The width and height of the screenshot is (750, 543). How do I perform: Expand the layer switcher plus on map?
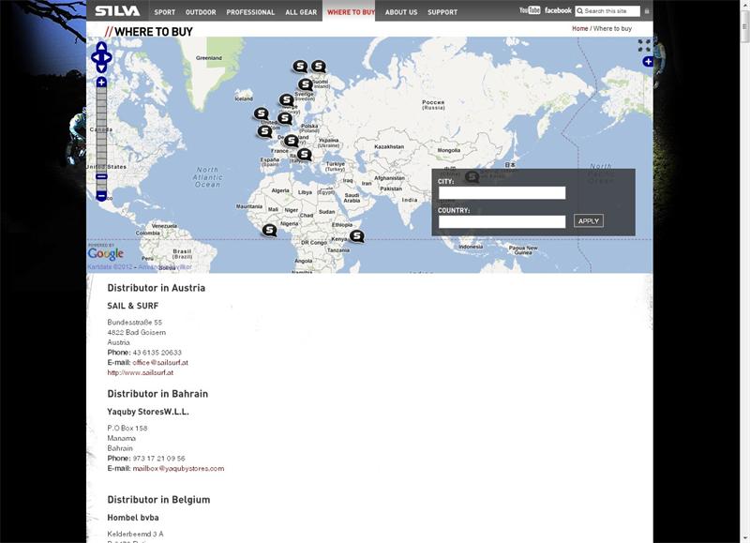(648, 62)
